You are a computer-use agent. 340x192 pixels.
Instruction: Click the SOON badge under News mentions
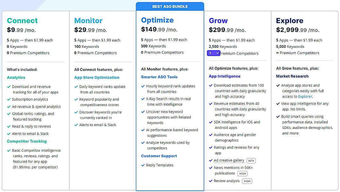click(x=242, y=173)
